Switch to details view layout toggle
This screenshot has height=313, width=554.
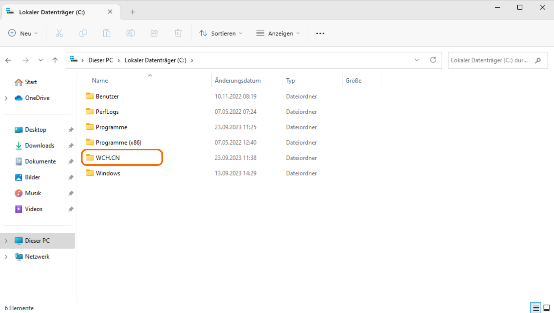536,308
